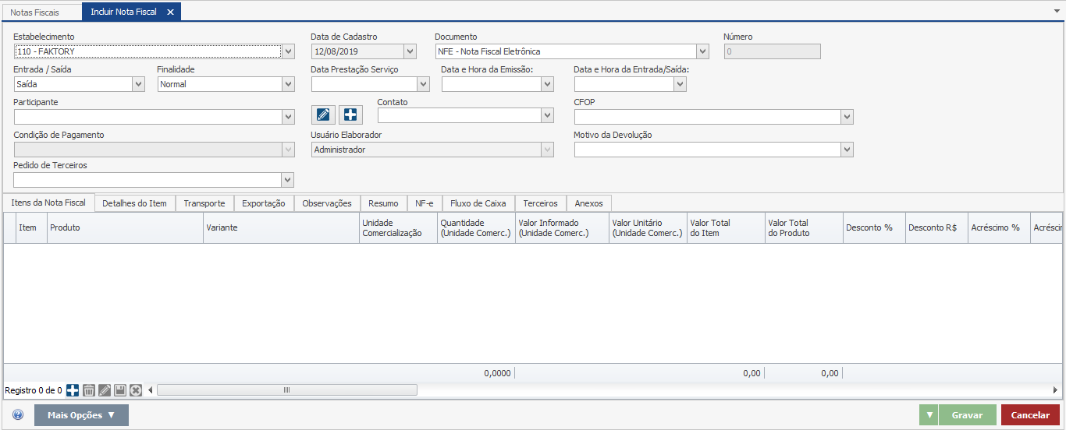Image resolution: width=1066 pixels, height=430 pixels.
Task: Expand the CFOP dropdown list
Action: (x=847, y=117)
